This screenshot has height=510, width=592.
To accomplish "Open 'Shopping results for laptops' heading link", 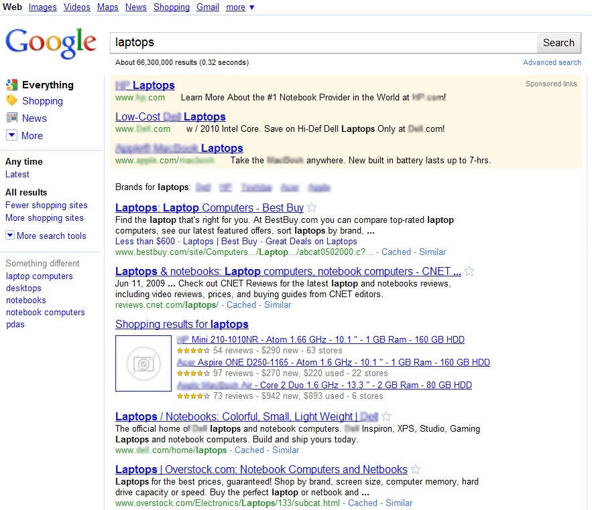I will [x=182, y=324].
